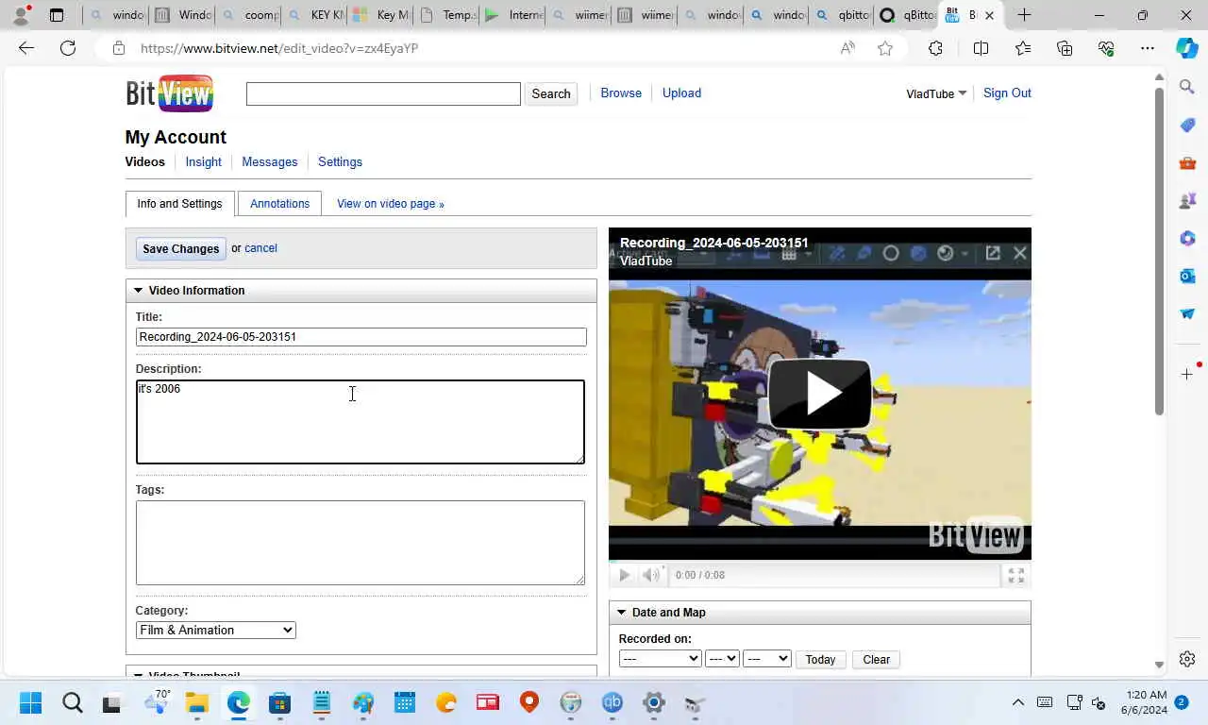Open the Settings account section
Viewport: 1208px width, 725px height.
(340, 161)
